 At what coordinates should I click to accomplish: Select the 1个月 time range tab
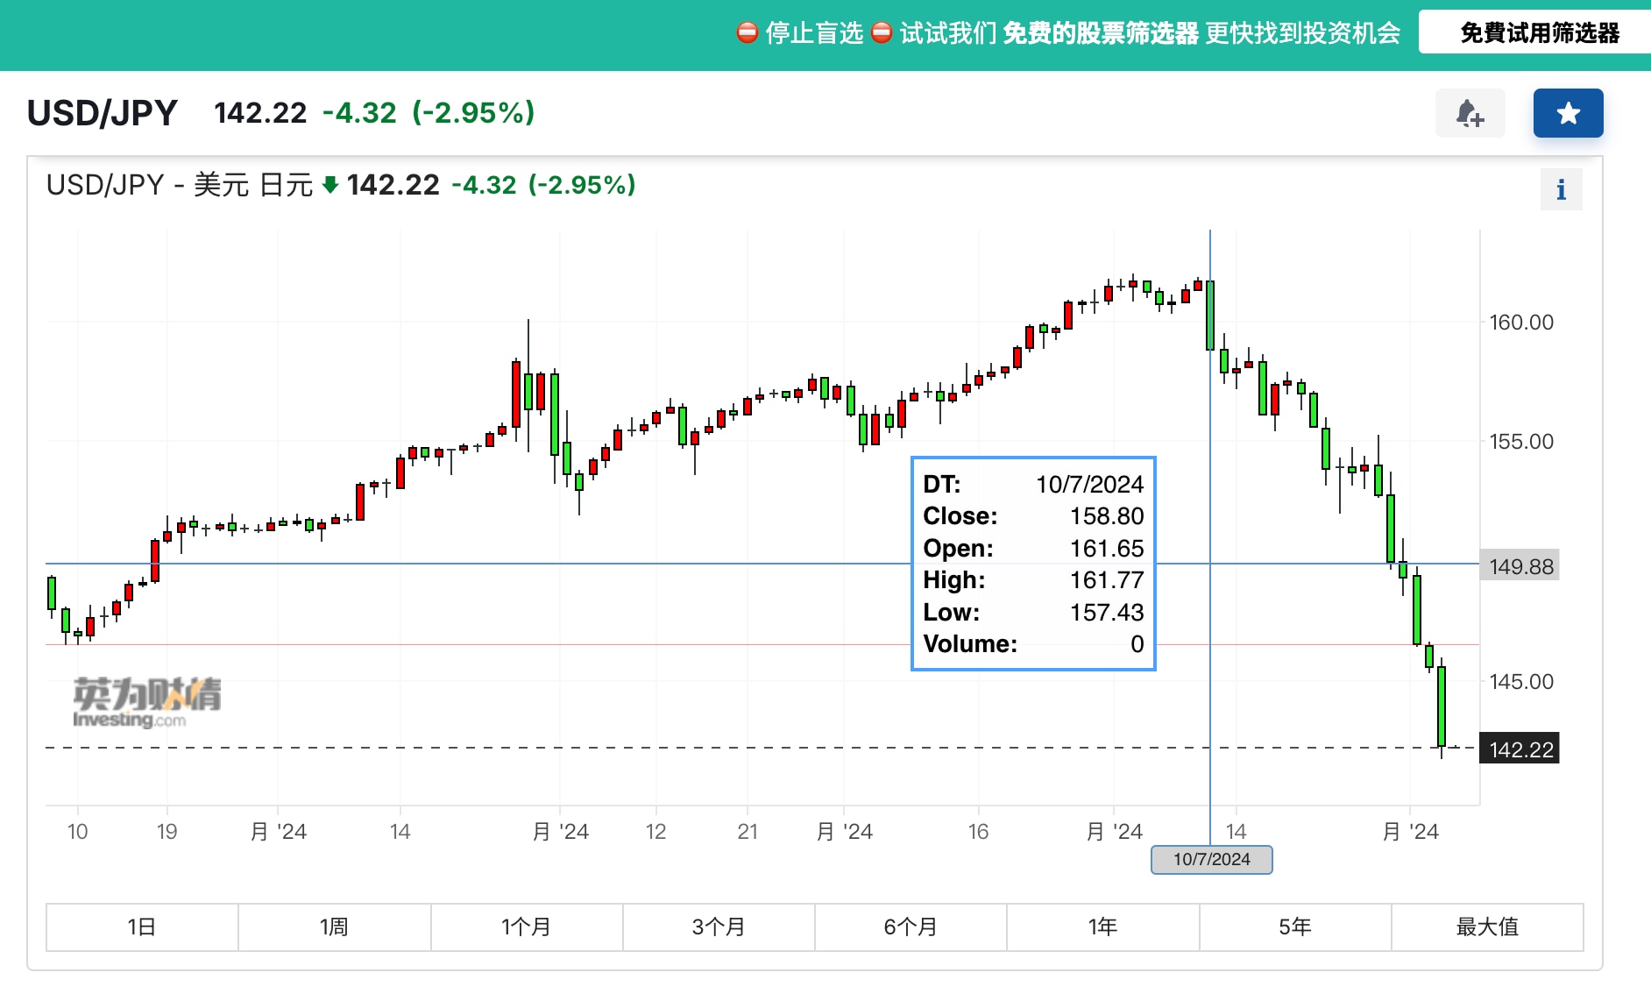[527, 927]
